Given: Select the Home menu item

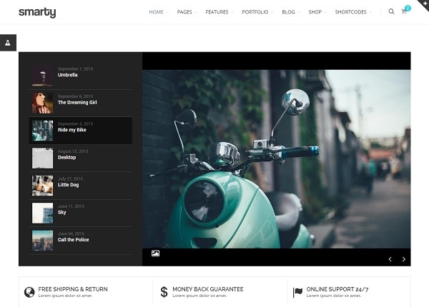Looking at the screenshot, I should 157,12.
